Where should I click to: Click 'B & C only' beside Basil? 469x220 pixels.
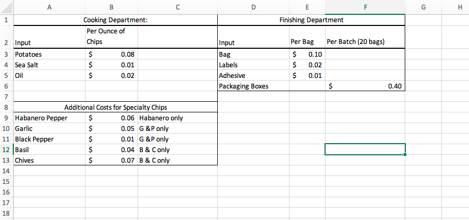178,149
